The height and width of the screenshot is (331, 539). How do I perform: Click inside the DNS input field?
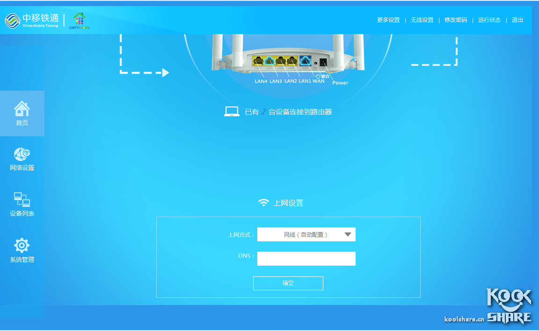pyautogui.click(x=306, y=258)
